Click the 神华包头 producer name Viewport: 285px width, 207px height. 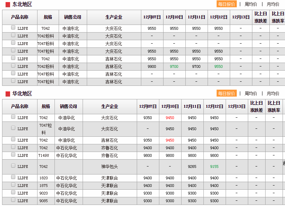click(109, 166)
